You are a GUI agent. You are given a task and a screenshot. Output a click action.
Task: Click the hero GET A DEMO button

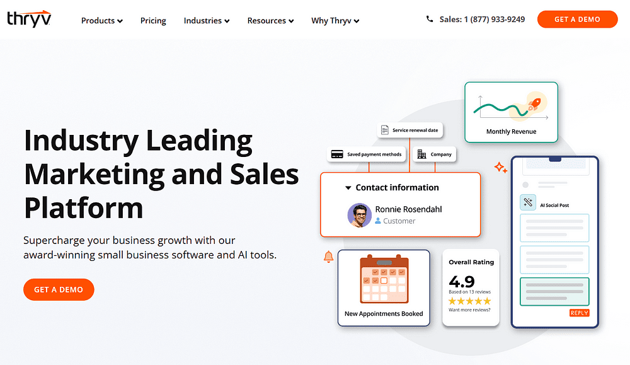coord(59,289)
